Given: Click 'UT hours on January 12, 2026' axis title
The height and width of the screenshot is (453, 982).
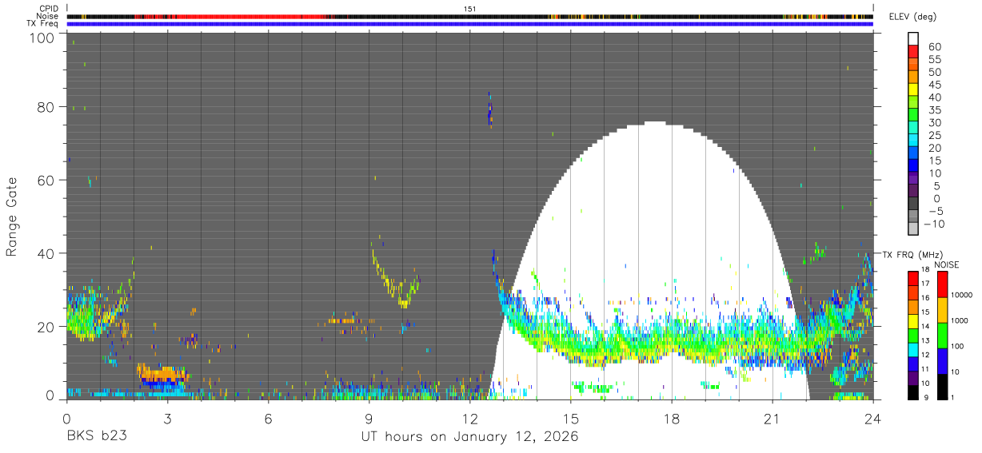Looking at the screenshot, I should pyautogui.click(x=469, y=438).
